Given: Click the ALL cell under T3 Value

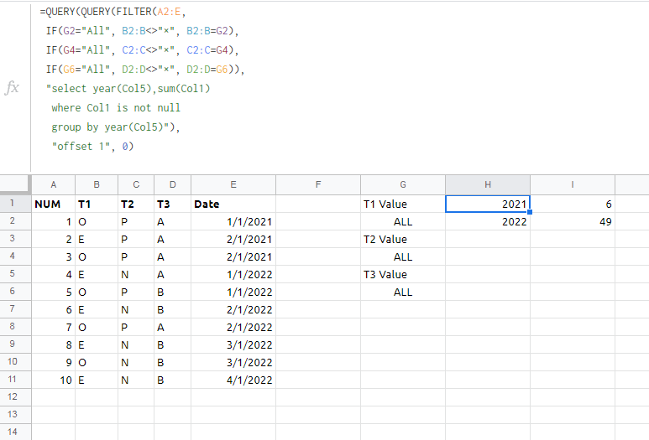Looking at the screenshot, I should 403,292.
